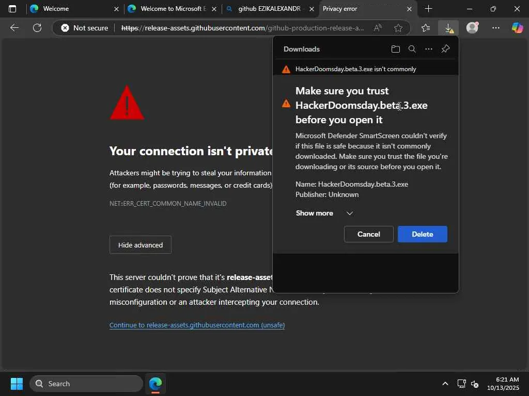The height and width of the screenshot is (396, 529).
Task: Select the HackerDoomsday.beta.3.exe download list entry
Action: coord(366,69)
